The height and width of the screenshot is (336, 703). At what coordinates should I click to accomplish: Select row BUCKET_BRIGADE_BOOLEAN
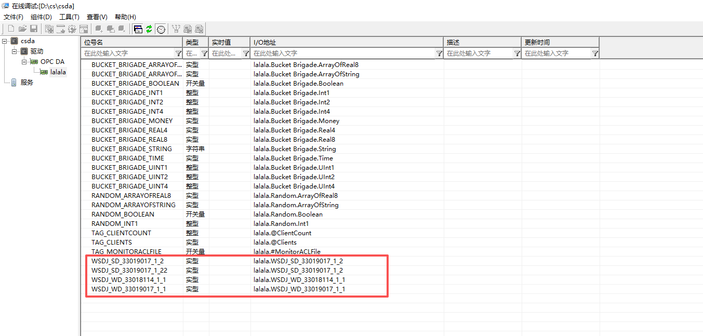392,84
